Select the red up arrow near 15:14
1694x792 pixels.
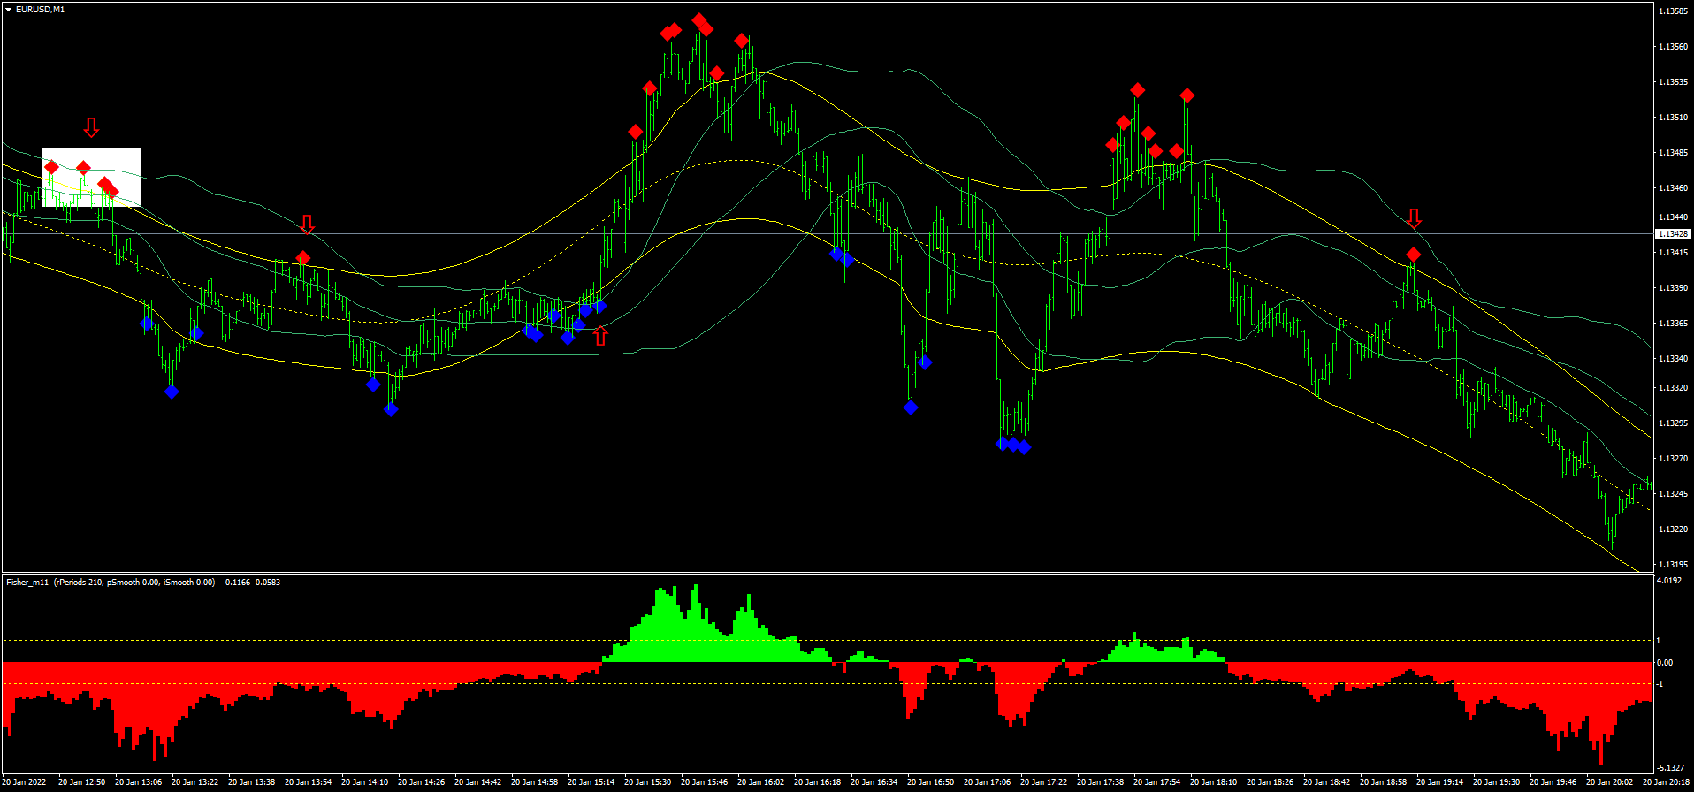(601, 335)
